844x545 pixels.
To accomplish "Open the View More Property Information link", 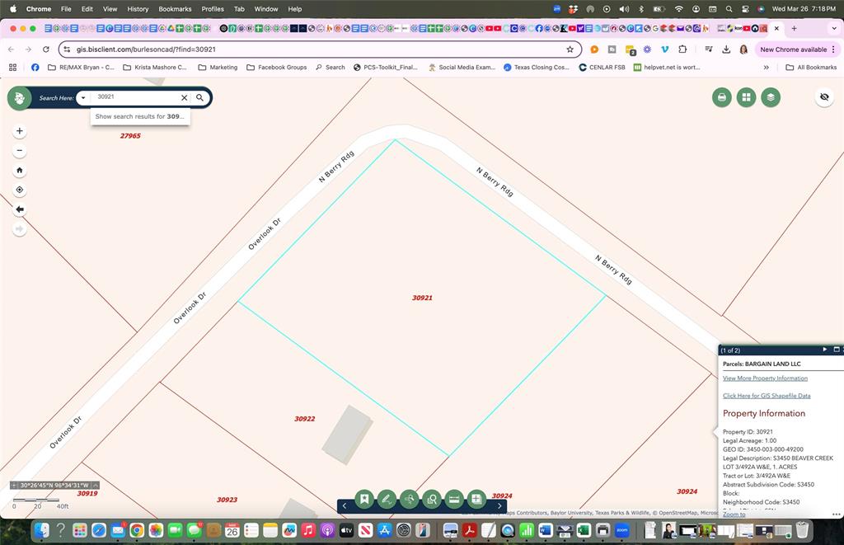I will click(x=765, y=378).
